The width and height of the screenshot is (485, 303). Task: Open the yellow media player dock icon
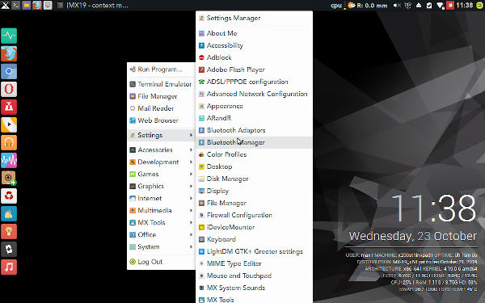tap(9, 125)
